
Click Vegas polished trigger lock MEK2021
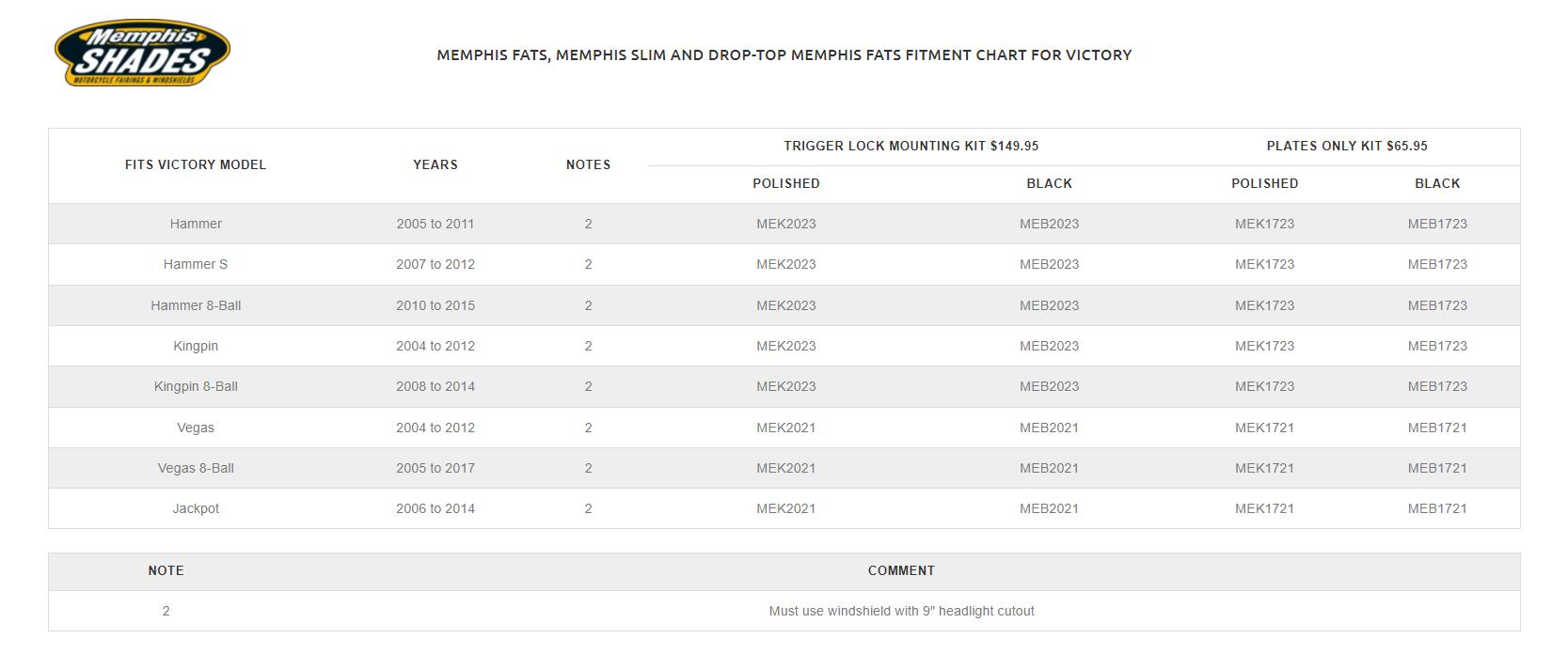[785, 428]
